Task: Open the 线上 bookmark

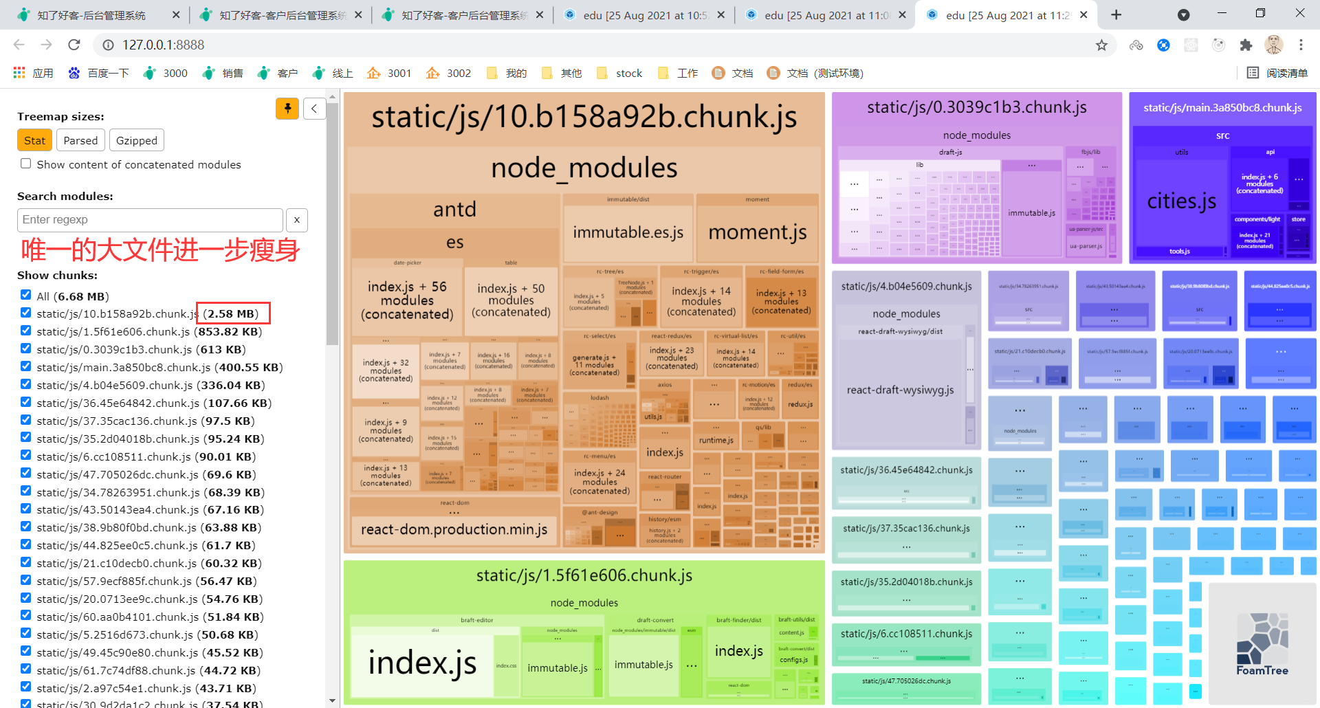Action: click(x=333, y=73)
